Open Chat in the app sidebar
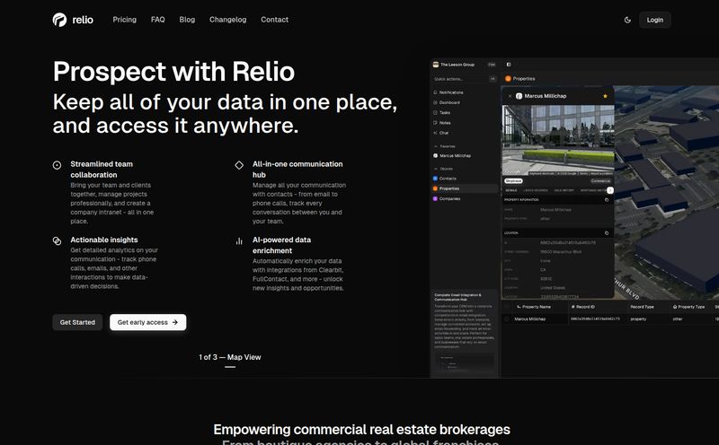This screenshot has width=719, height=445. click(440, 133)
